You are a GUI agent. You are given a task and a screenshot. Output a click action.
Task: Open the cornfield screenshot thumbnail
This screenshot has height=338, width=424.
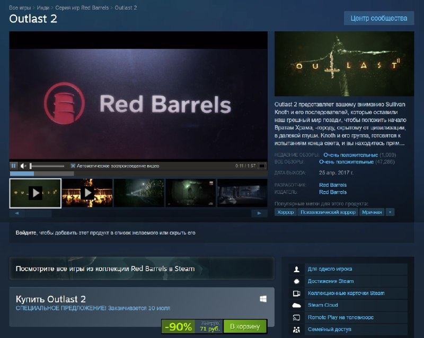pyautogui.click(x=139, y=193)
